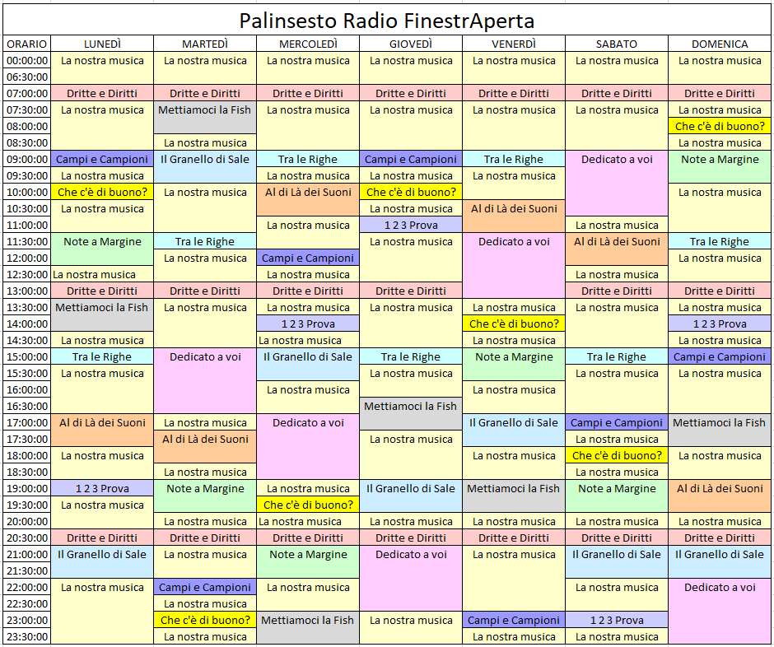
Task: Select Saturday's 09:00 Dedicato a voi cell
Action: pos(617,184)
